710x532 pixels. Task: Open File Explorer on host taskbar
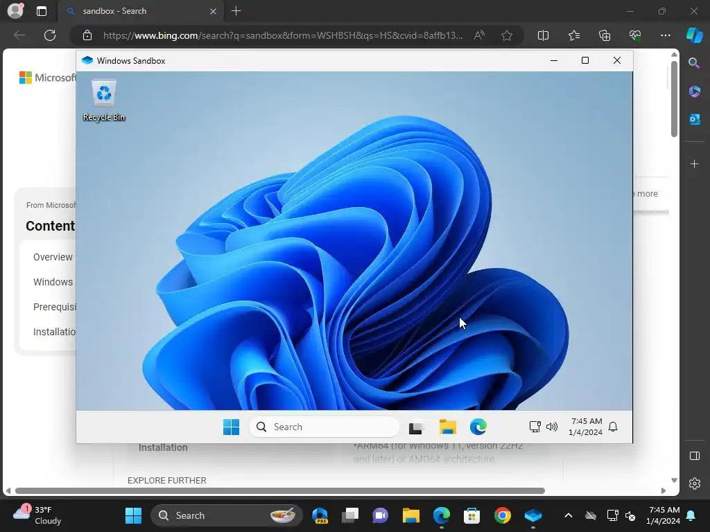[410, 515]
